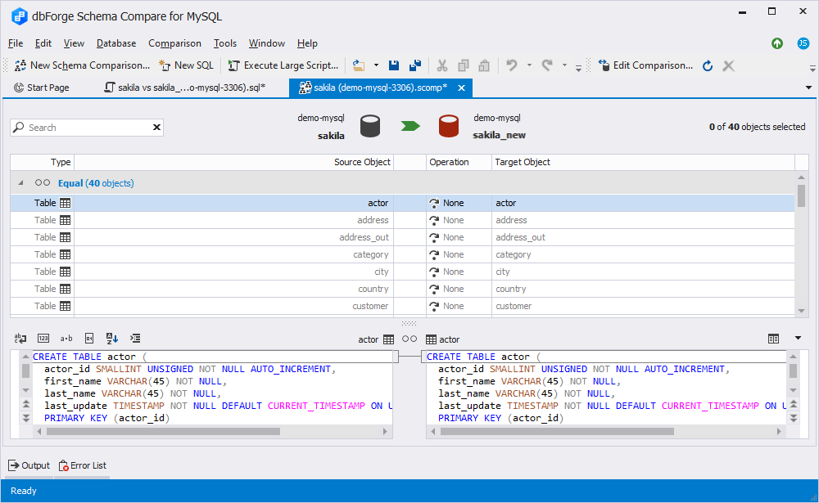819x503 pixels.
Task: Toggle the 123 numbers comparison option
Action: pos(43,339)
